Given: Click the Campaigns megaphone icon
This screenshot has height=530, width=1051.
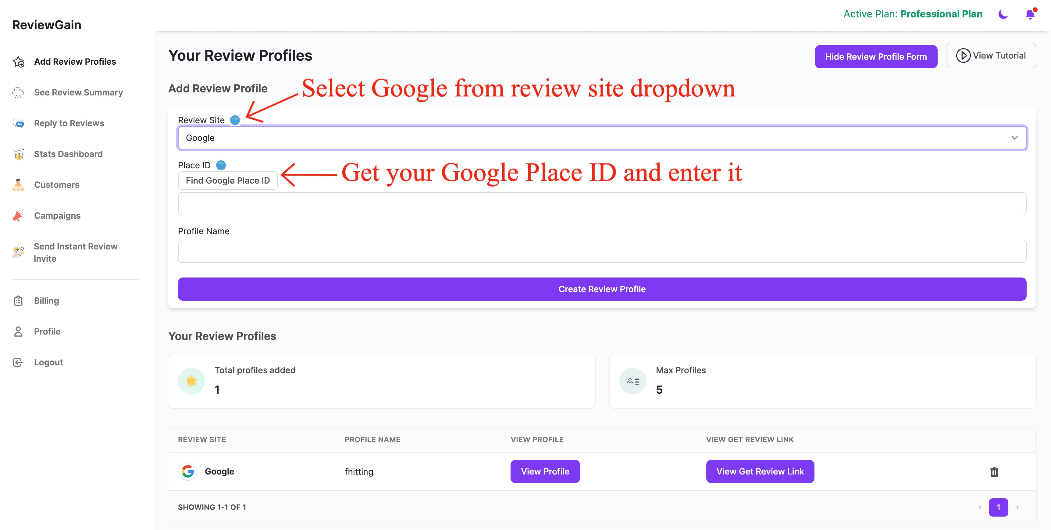Looking at the screenshot, I should coord(18,216).
